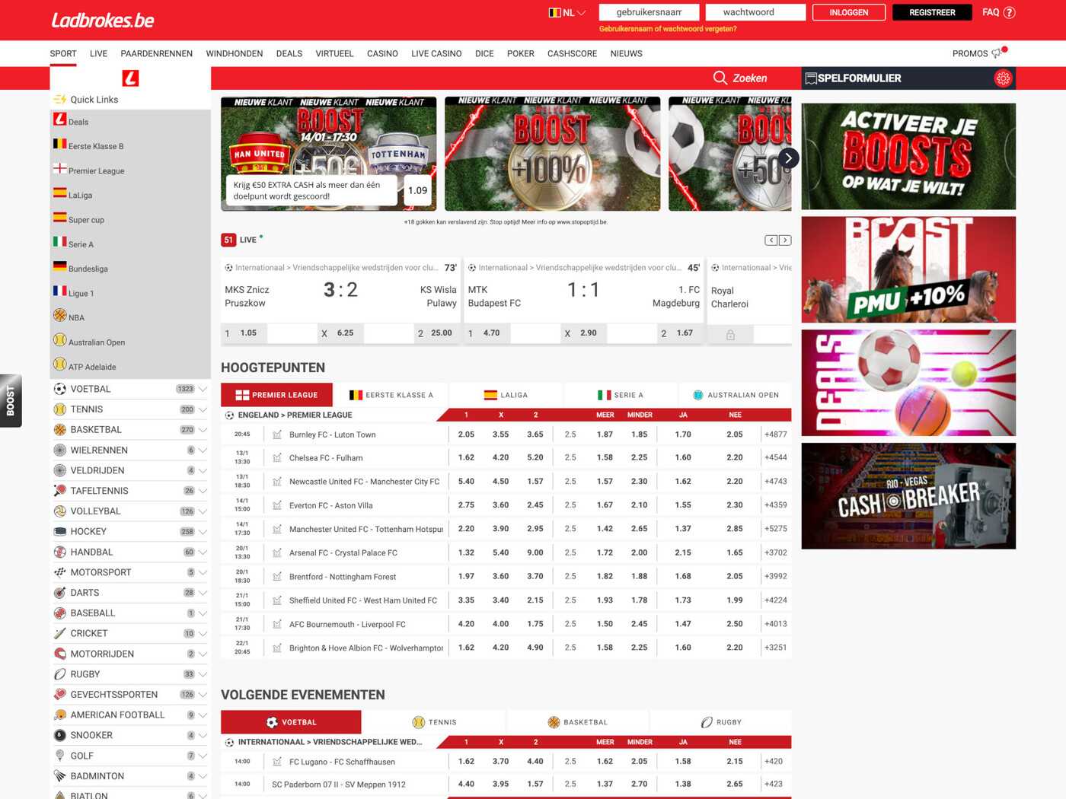Screen dimensions: 1066x799
Task: Open Paardenrennen in top navigation
Action: coord(156,53)
